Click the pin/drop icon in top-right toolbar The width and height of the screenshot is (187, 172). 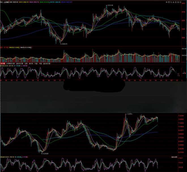pos(169,2)
